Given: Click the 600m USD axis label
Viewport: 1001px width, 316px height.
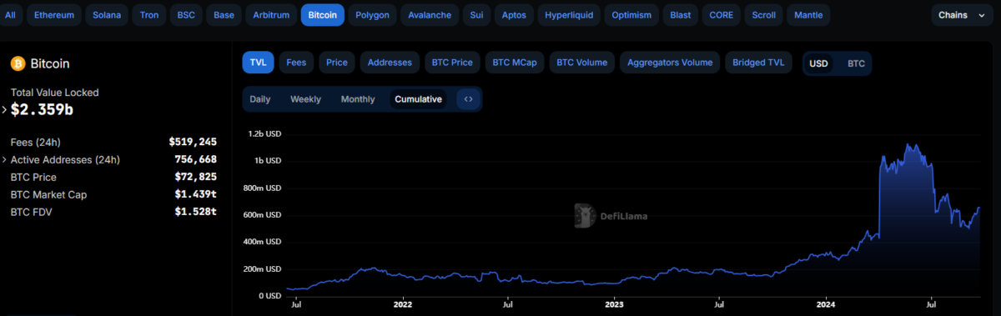Looking at the screenshot, I should (262, 214).
